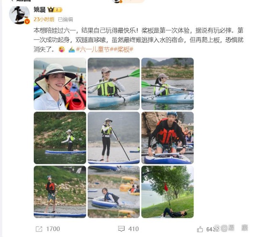Viewport: 253px width, 237px height.
Task: Open photo of boy kneeling in red vest
Action: tap(167, 138)
